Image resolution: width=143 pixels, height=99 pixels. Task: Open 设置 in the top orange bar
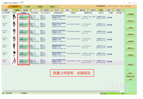[110, 6]
